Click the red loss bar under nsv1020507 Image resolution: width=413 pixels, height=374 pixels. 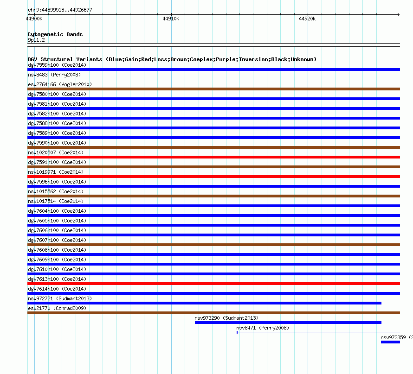[213, 157]
